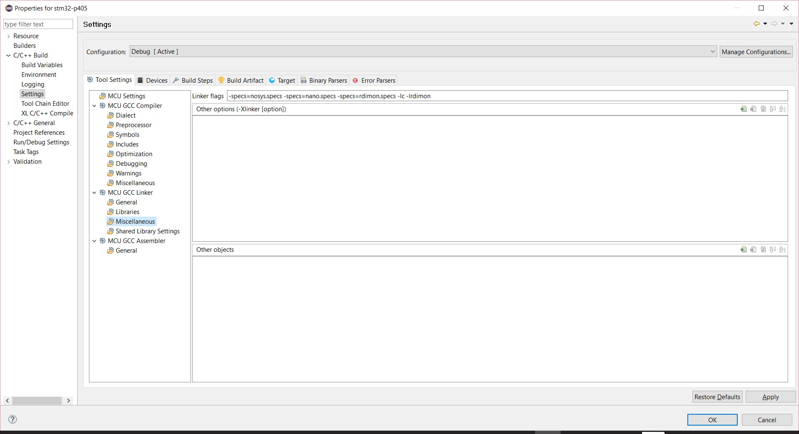Click Add icon in Other objects header
Screen dimensions: 799x434
point(744,250)
